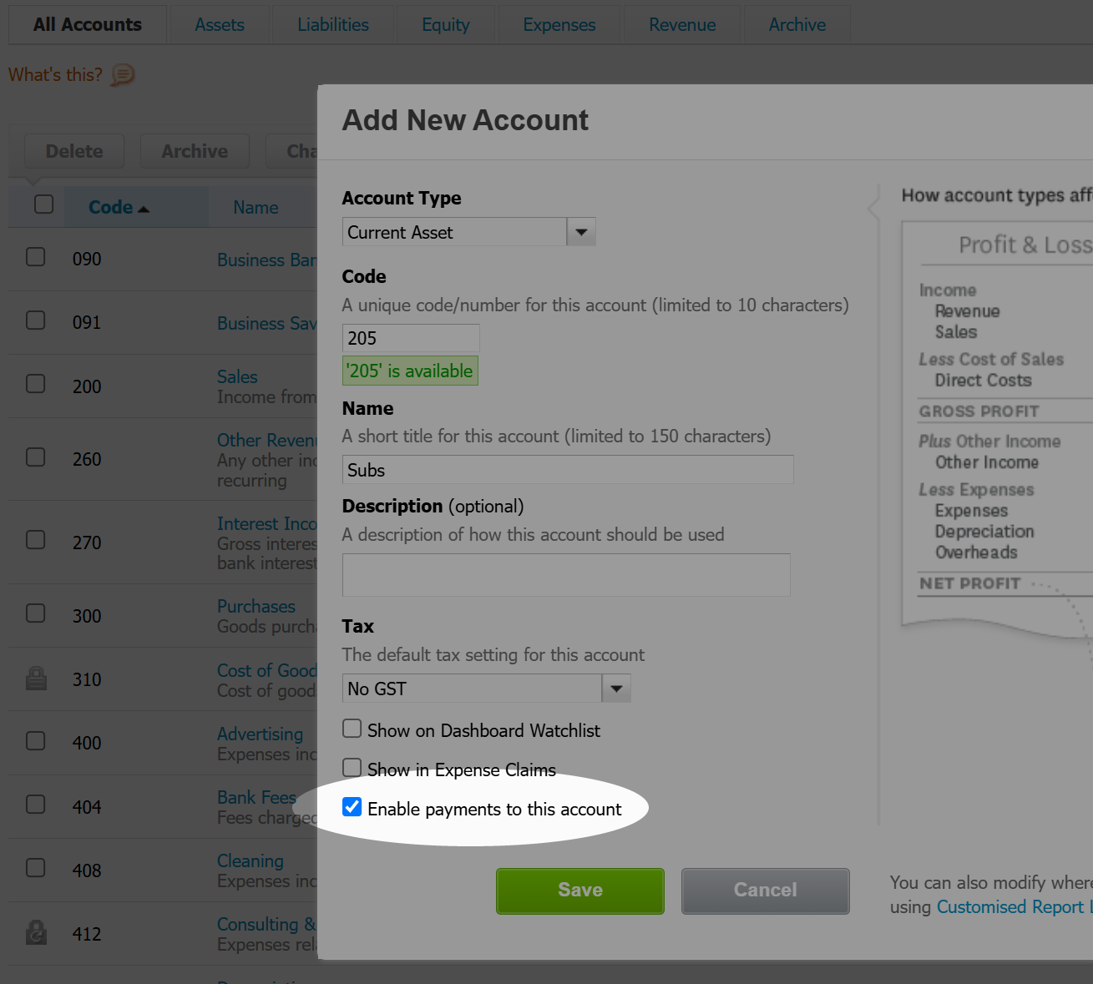Open the What's this? link
The width and height of the screenshot is (1093, 984).
click(55, 75)
